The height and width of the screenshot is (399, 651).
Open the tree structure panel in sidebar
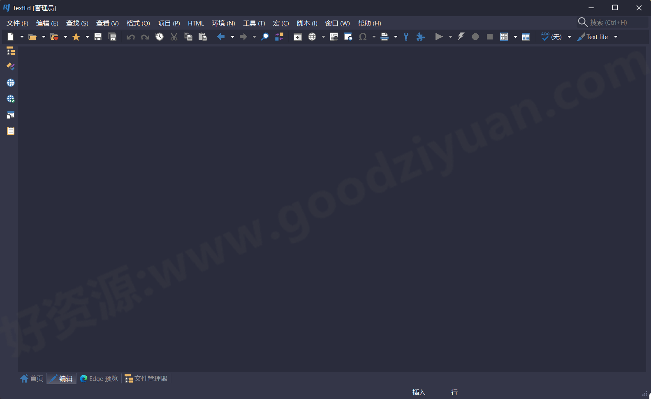[x=11, y=51]
